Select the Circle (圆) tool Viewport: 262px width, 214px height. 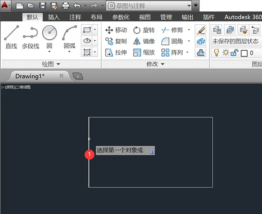coord(49,38)
